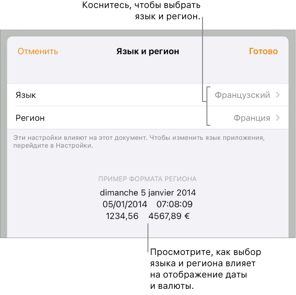
Task: Click the Настройки word in the footnote
Action: click(74, 146)
